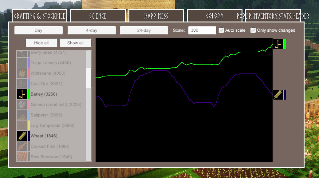319x178 pixels.
Task: Show Saltpeter (3095) on graph
Action: tap(46, 115)
